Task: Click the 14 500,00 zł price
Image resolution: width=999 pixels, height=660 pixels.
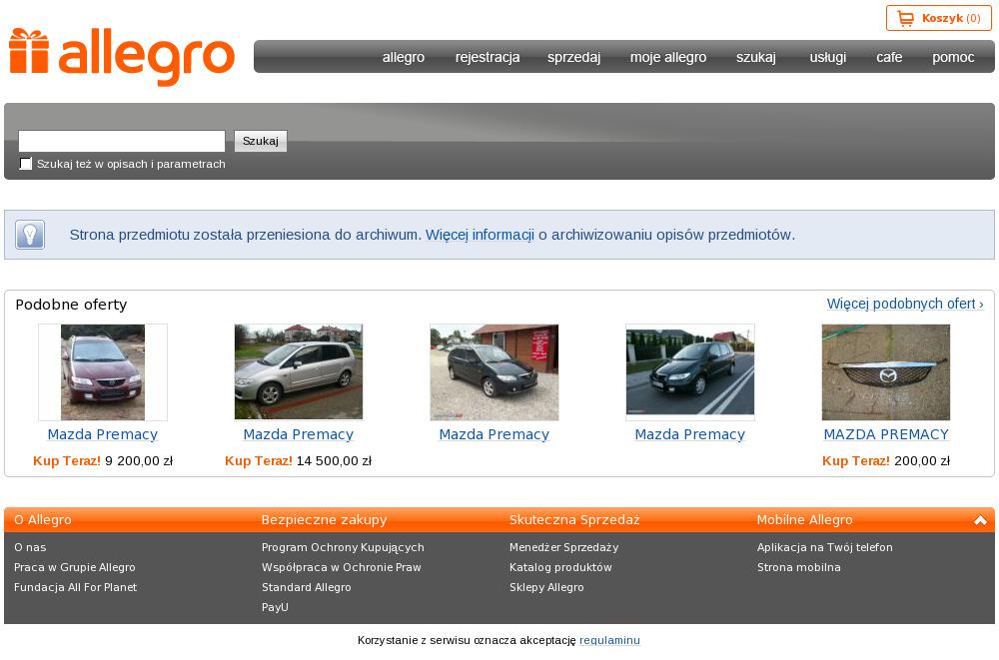Action: coord(334,460)
